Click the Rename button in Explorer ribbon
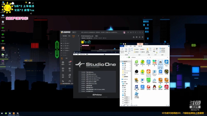The height and width of the screenshot is (116, 207). [143, 52]
